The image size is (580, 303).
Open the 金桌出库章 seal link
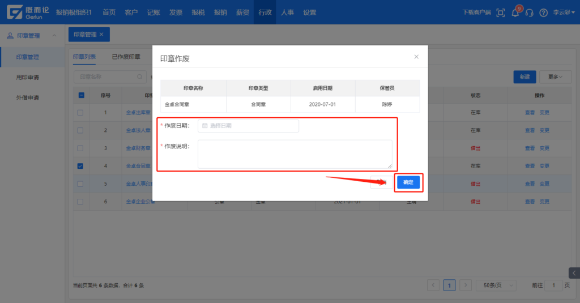coord(138,113)
